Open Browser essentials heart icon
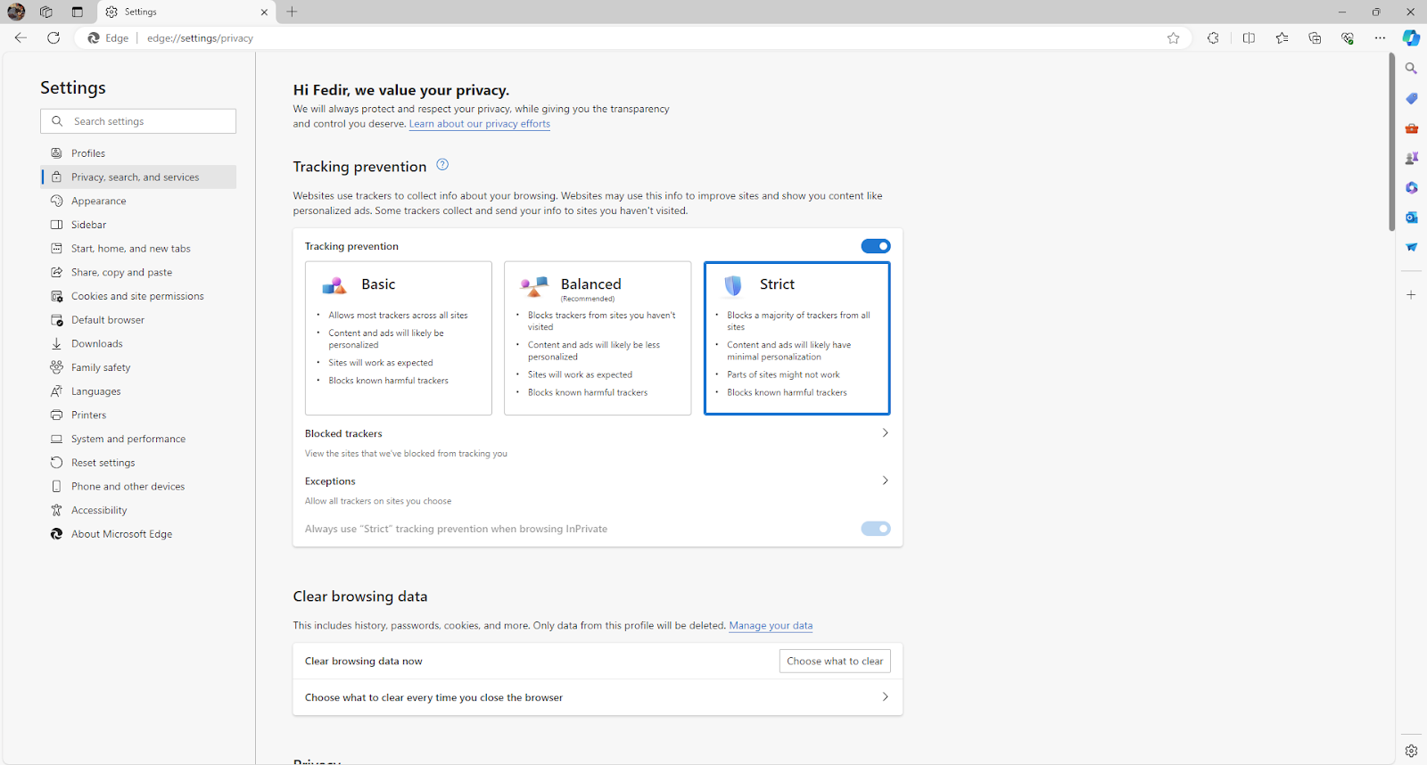 click(x=1348, y=37)
